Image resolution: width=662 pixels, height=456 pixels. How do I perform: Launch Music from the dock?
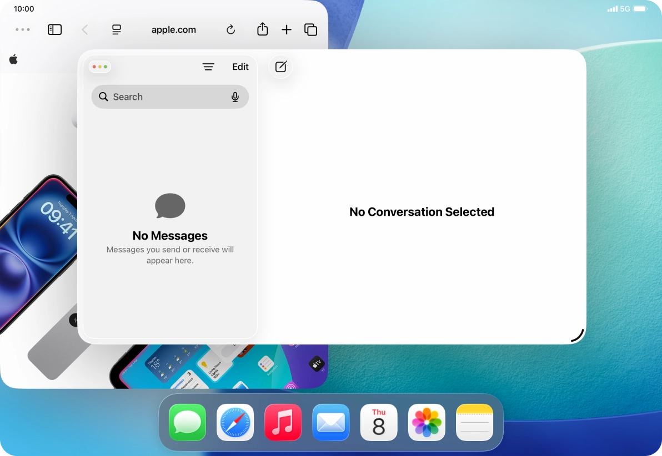tap(283, 422)
